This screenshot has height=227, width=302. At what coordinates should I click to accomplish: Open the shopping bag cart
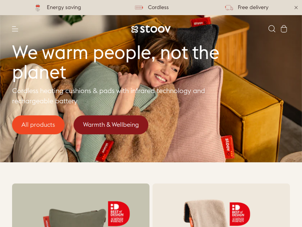tap(284, 29)
